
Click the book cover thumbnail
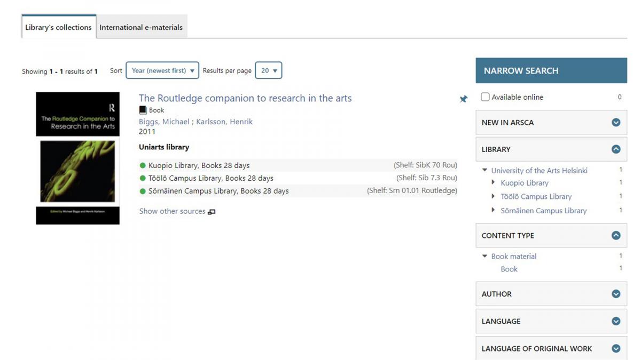pos(77,158)
